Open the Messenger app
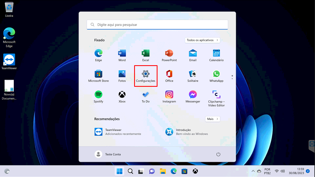This screenshot has height=177, width=315. tap(193, 97)
